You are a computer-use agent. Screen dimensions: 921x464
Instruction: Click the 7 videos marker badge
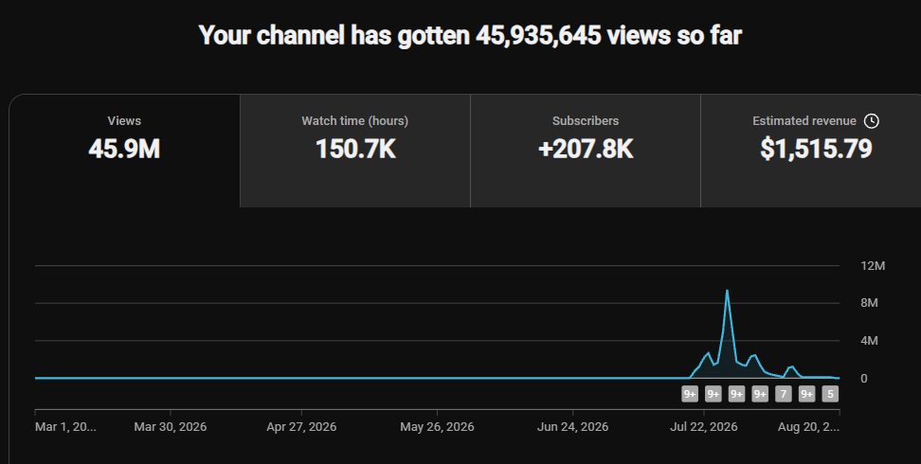tap(784, 394)
